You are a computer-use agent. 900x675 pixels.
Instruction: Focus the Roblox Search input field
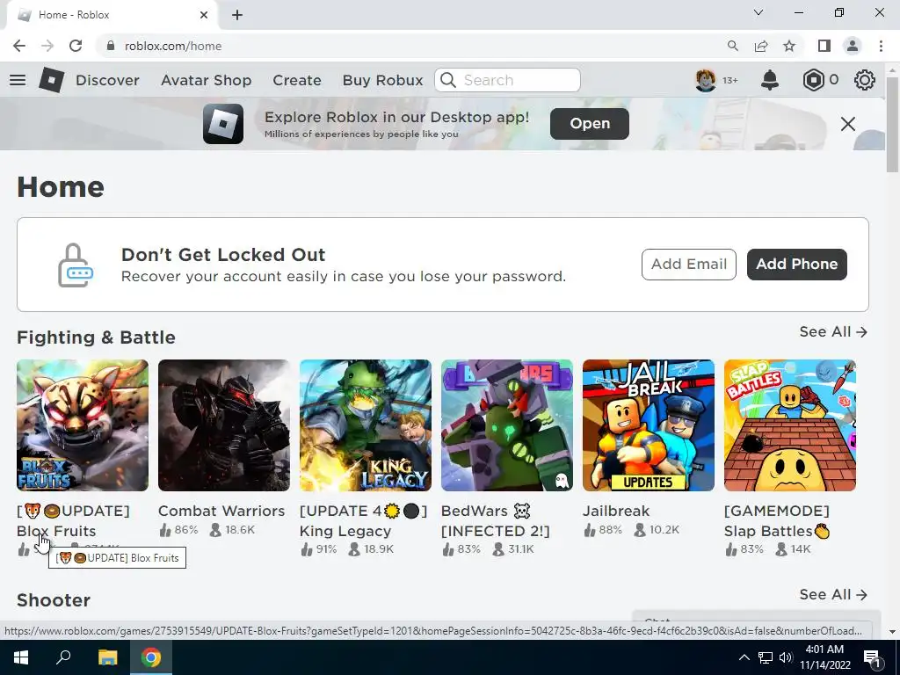507,80
